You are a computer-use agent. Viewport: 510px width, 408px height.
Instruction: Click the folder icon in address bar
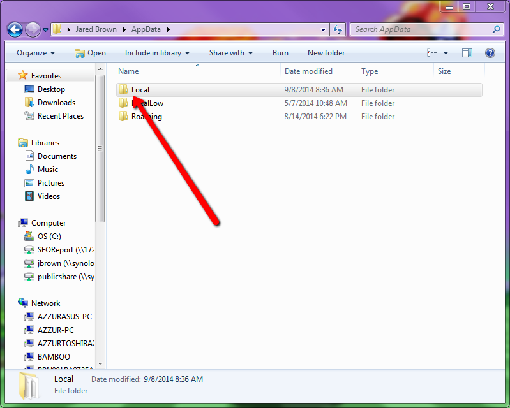point(57,29)
